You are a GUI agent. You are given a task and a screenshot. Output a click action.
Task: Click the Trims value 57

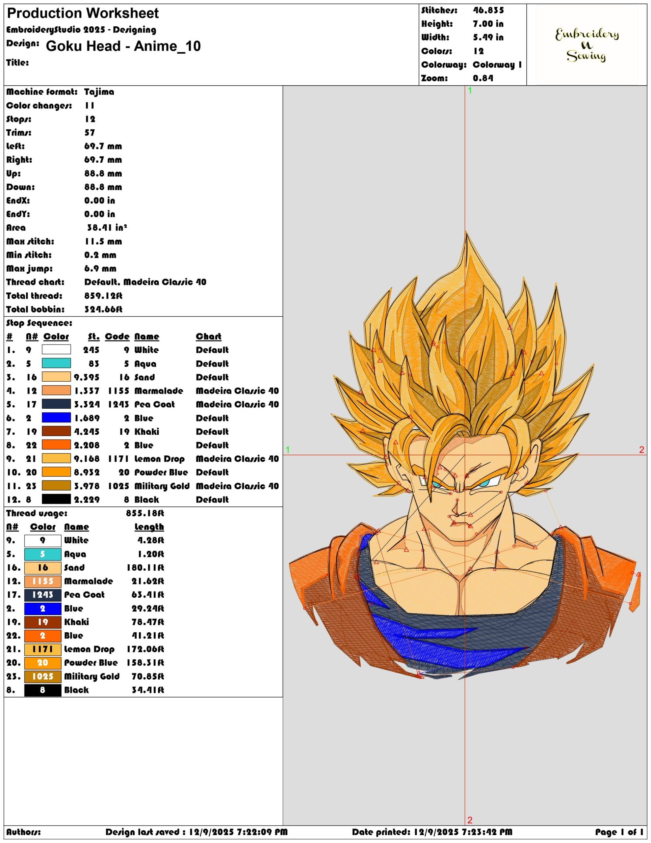(x=90, y=133)
